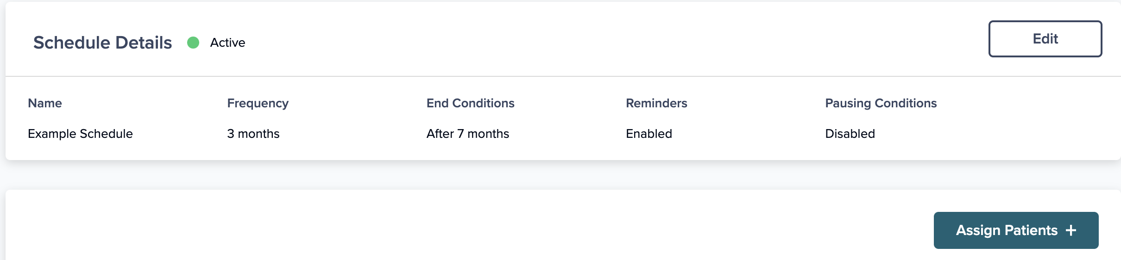
Task: Click the plus icon on Assign Patients
Action: [1071, 230]
